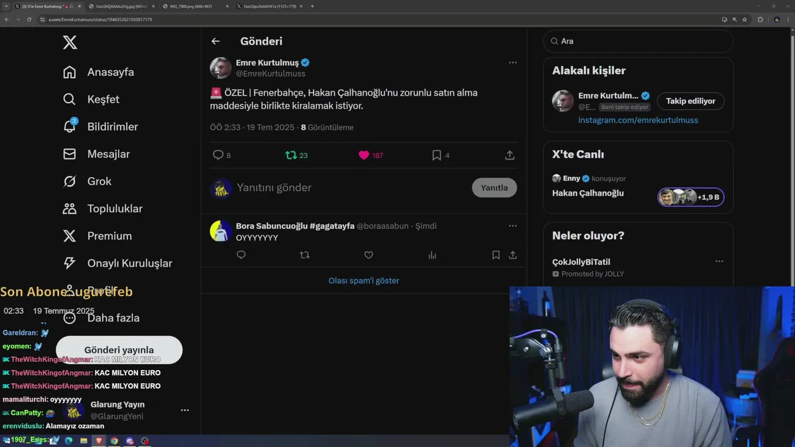View analytics of OYYYYYYY reply
Screen dimensions: 795x447
click(432, 255)
